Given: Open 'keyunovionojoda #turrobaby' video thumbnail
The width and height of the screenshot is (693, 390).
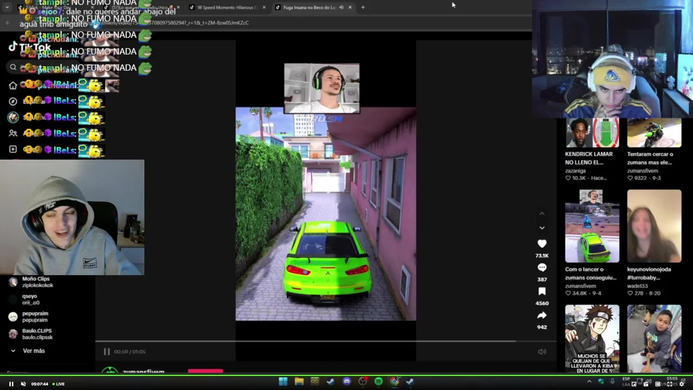Looking at the screenshot, I should (x=654, y=226).
